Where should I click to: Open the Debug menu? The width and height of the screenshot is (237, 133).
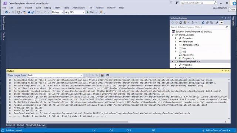point(47,8)
